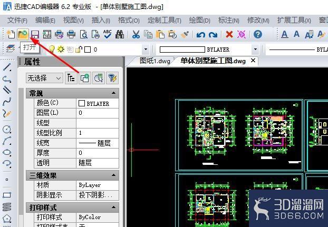Click the 厚度 value field

coord(98,153)
